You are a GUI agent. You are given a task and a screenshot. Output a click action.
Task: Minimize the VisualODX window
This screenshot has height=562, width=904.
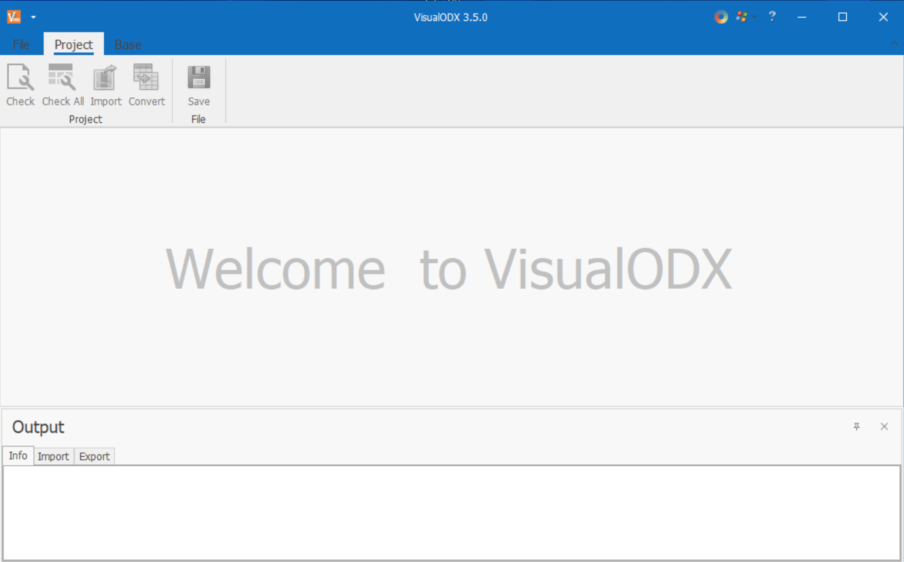[802, 17]
